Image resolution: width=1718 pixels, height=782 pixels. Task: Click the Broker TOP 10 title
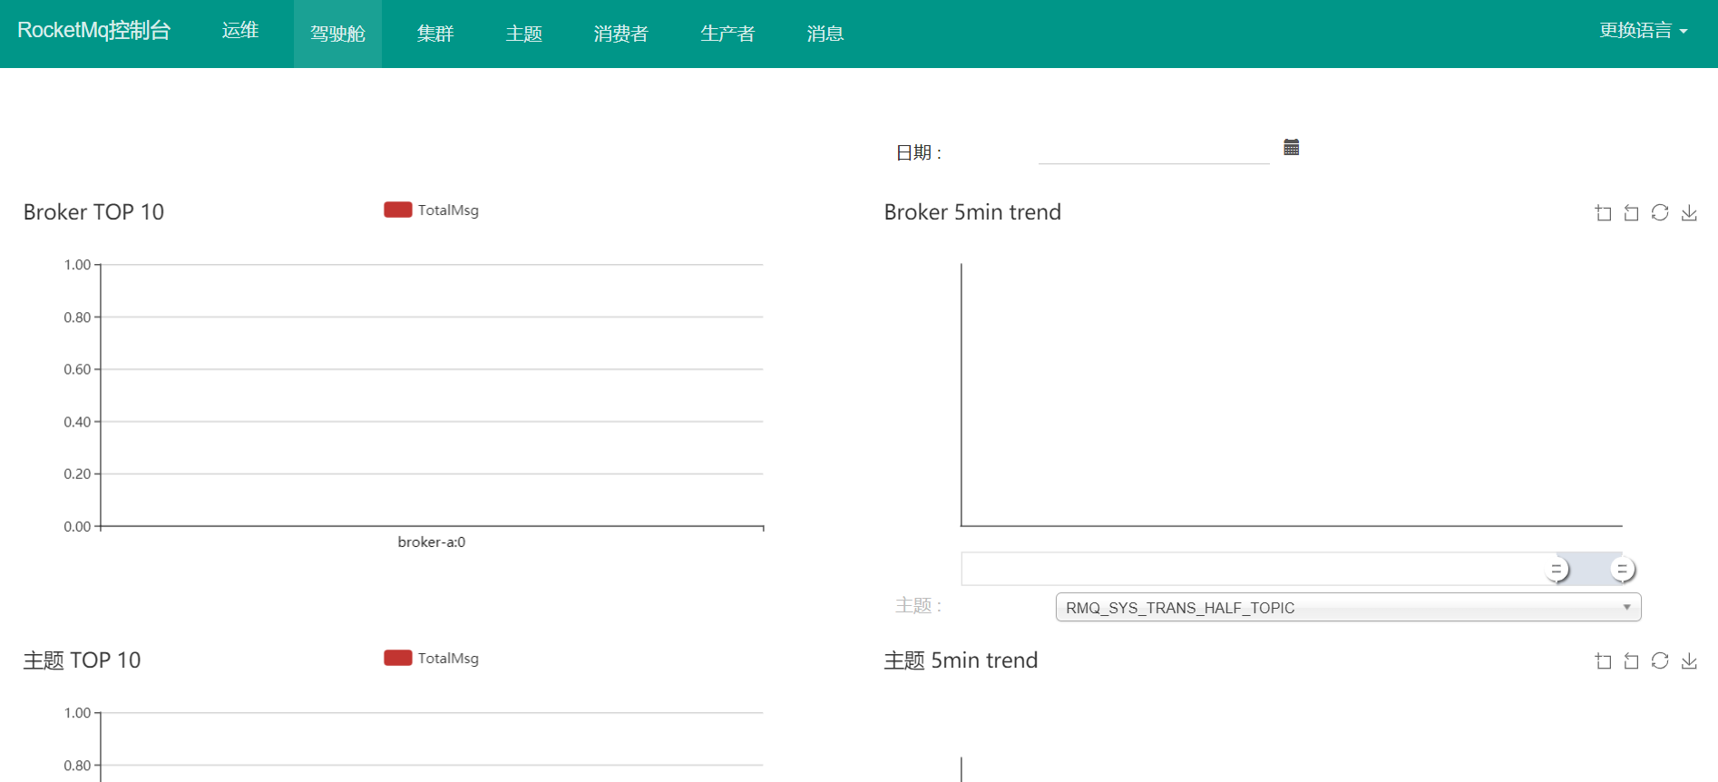tap(93, 212)
